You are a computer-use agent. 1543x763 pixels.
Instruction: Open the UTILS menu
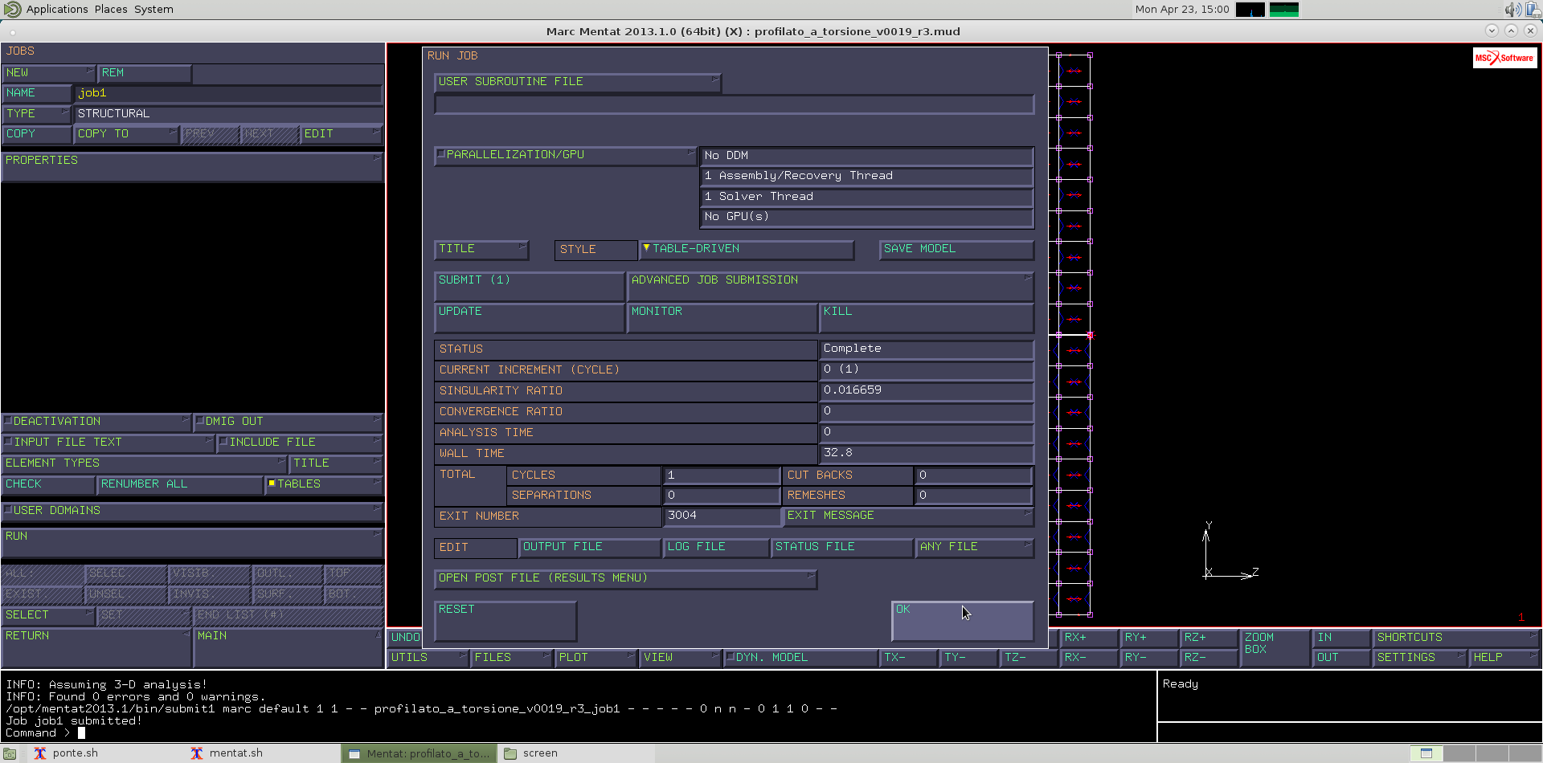pyautogui.click(x=428, y=658)
